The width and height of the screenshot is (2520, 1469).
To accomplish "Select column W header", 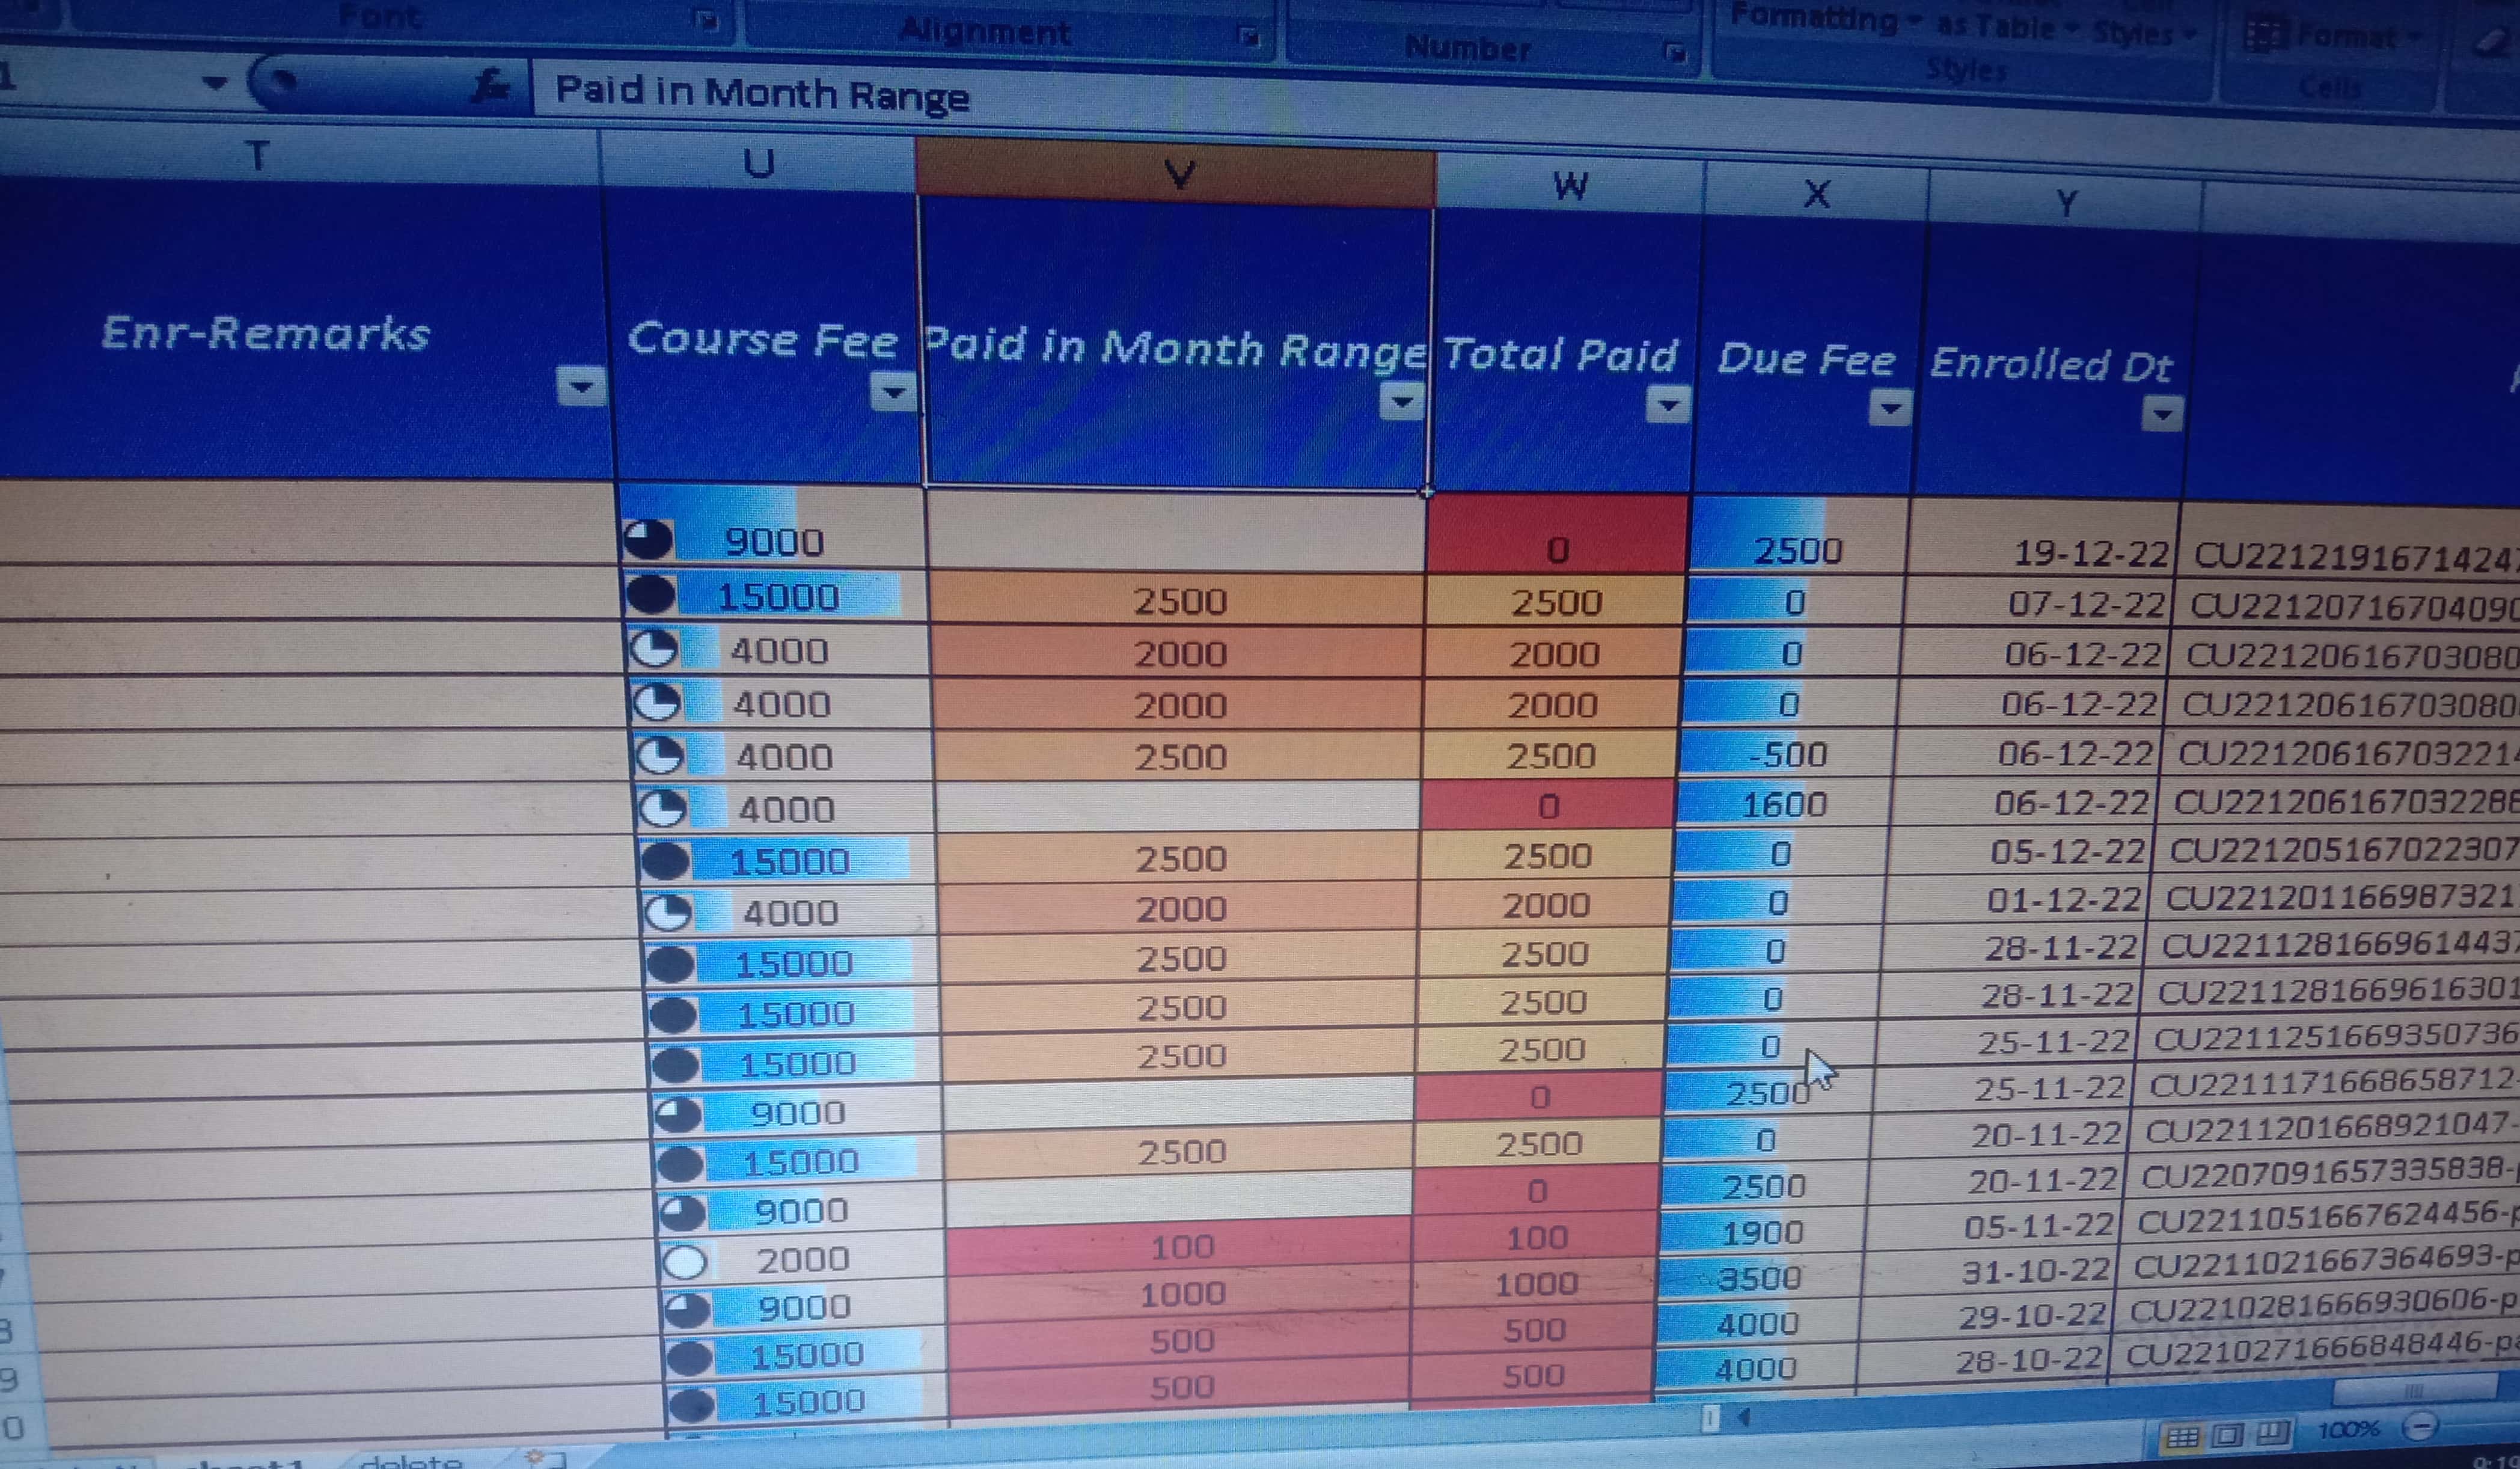I will point(1570,186).
